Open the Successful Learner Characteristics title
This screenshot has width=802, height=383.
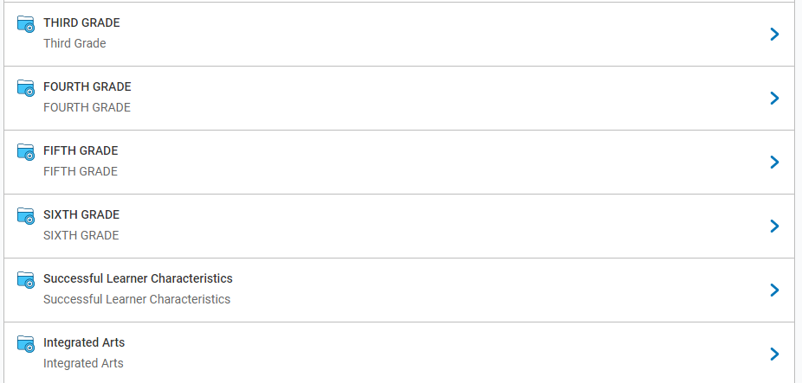point(138,278)
